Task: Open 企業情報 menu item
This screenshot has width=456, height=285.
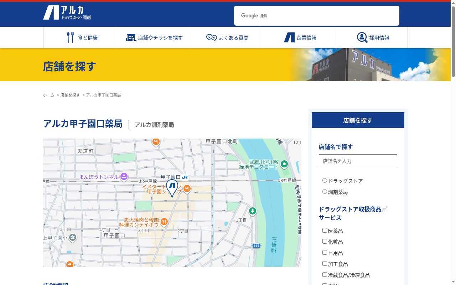Action: (x=299, y=37)
